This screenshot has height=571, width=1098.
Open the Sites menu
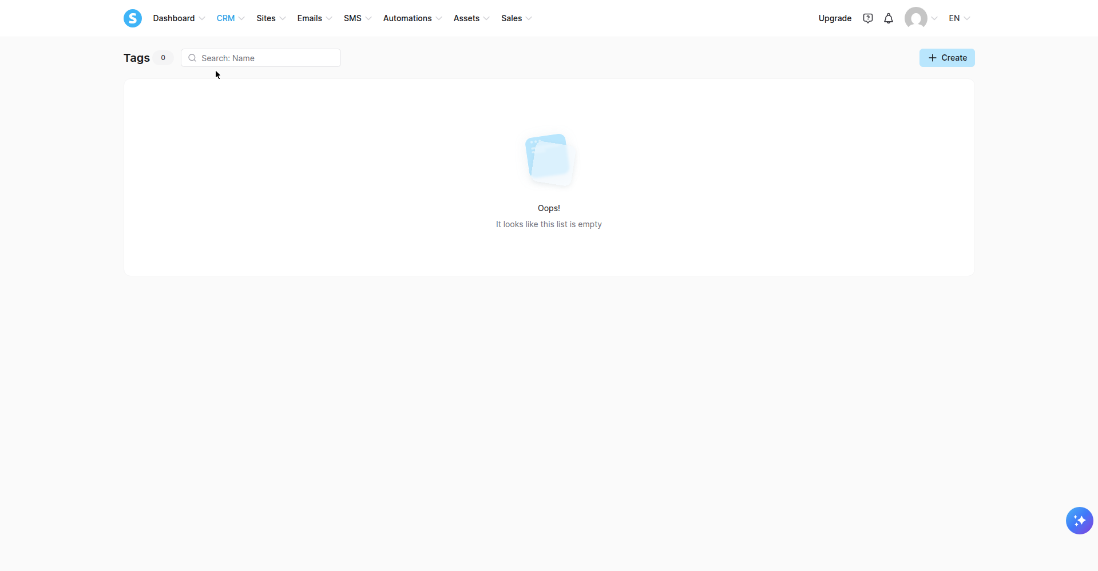point(271,18)
